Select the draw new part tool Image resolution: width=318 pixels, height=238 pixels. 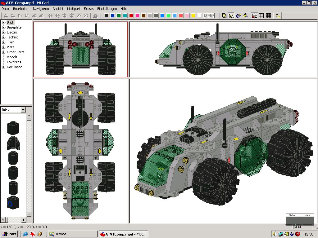[x=231, y=15]
